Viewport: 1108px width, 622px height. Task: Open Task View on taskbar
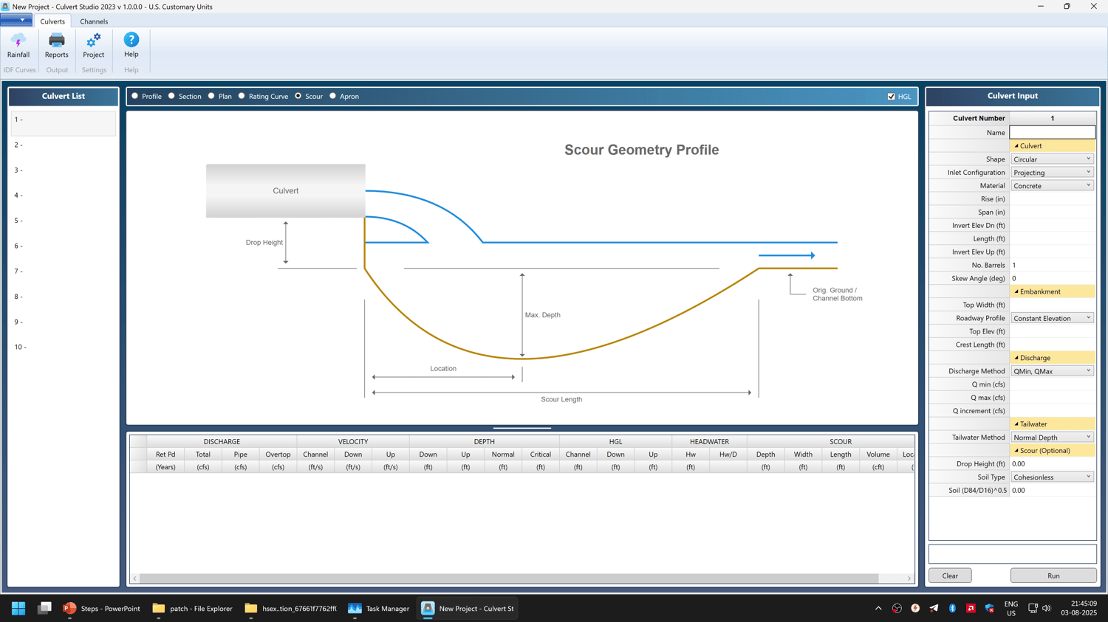coord(44,608)
